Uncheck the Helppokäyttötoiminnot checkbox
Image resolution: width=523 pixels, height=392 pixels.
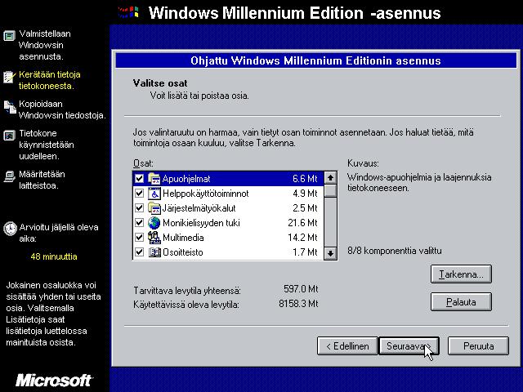point(139,194)
